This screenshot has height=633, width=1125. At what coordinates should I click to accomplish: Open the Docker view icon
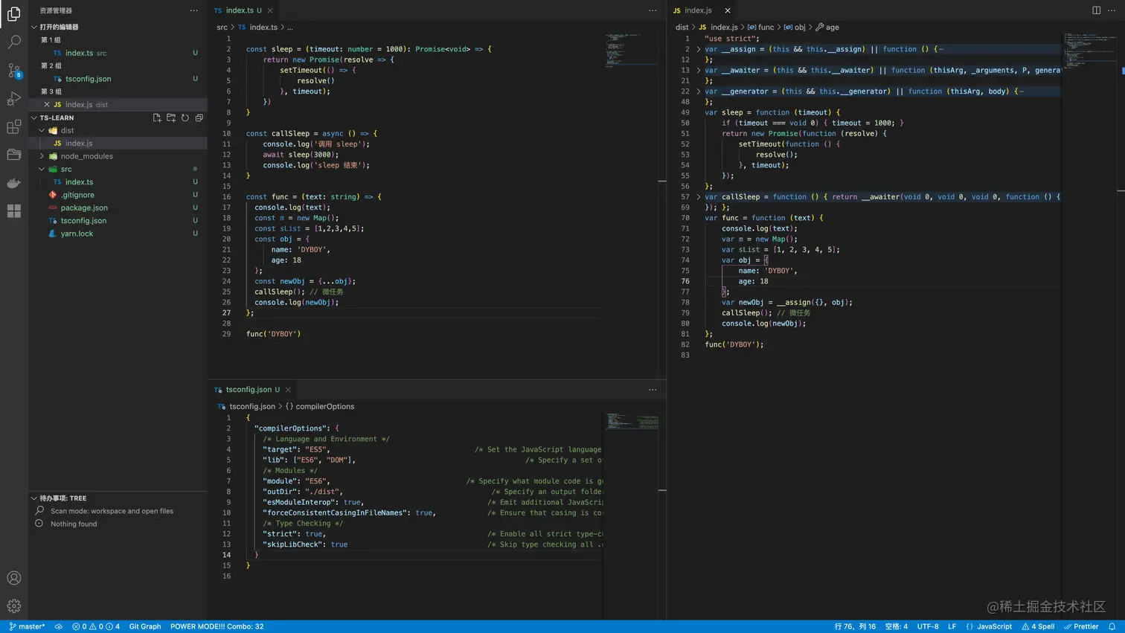[x=13, y=183]
